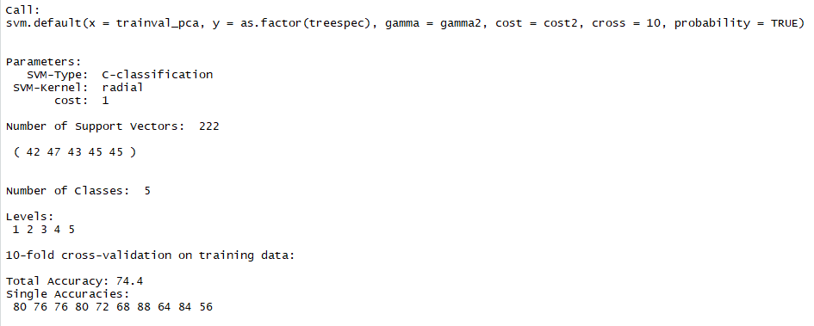Click the cost value 1
This screenshot has width=814, height=326.
coord(105,101)
